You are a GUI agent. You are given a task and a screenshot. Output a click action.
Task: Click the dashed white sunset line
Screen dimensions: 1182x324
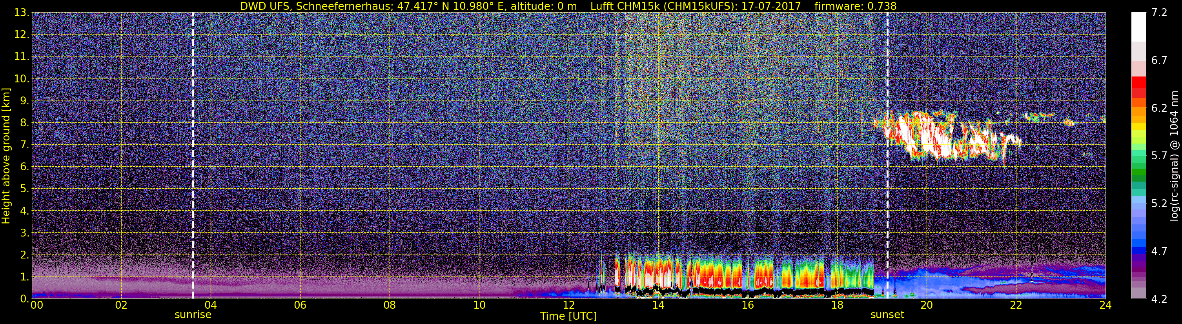(x=887, y=156)
